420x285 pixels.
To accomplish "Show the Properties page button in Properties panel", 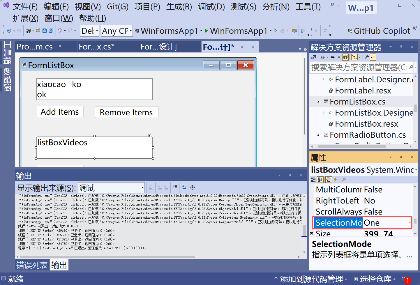I will pyautogui.click(x=328, y=180).
